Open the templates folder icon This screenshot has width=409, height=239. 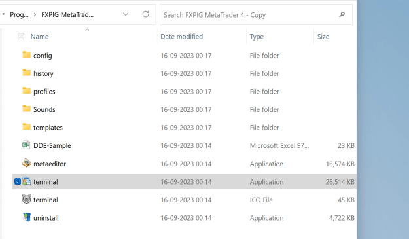click(26, 127)
